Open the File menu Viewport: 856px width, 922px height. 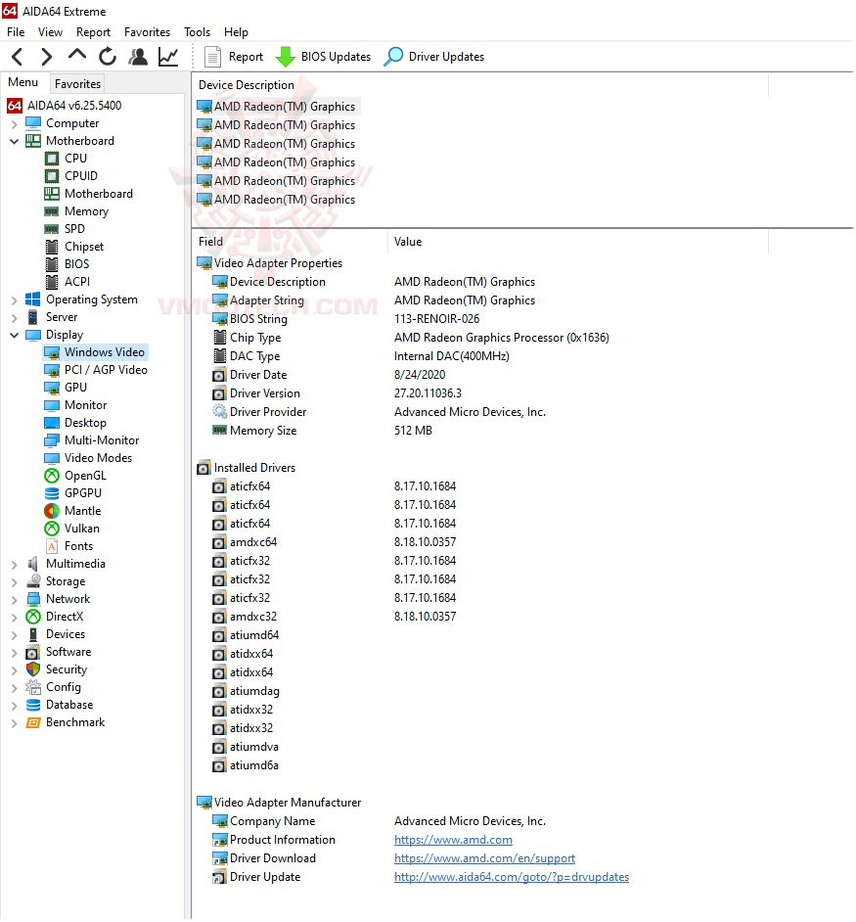point(16,31)
